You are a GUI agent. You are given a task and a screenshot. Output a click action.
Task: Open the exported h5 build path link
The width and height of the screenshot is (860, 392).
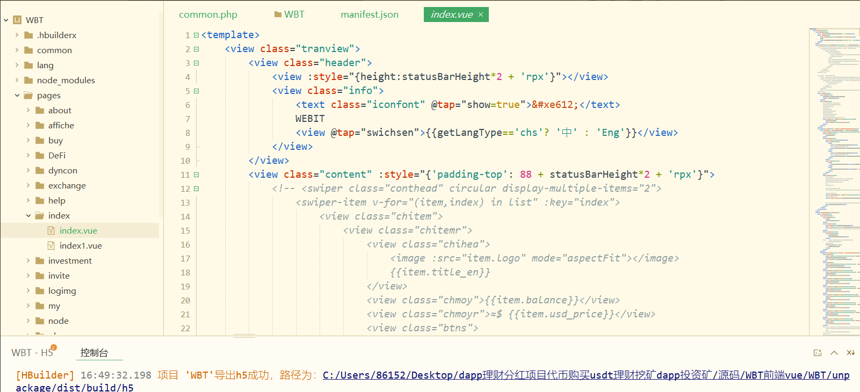pyautogui.click(x=586, y=375)
